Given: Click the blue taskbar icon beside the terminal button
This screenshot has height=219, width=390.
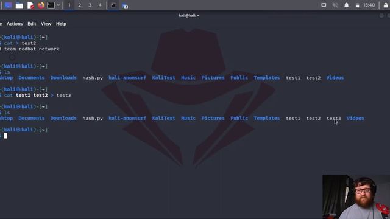Looking at the screenshot, I should pyautogui.click(x=124, y=5).
